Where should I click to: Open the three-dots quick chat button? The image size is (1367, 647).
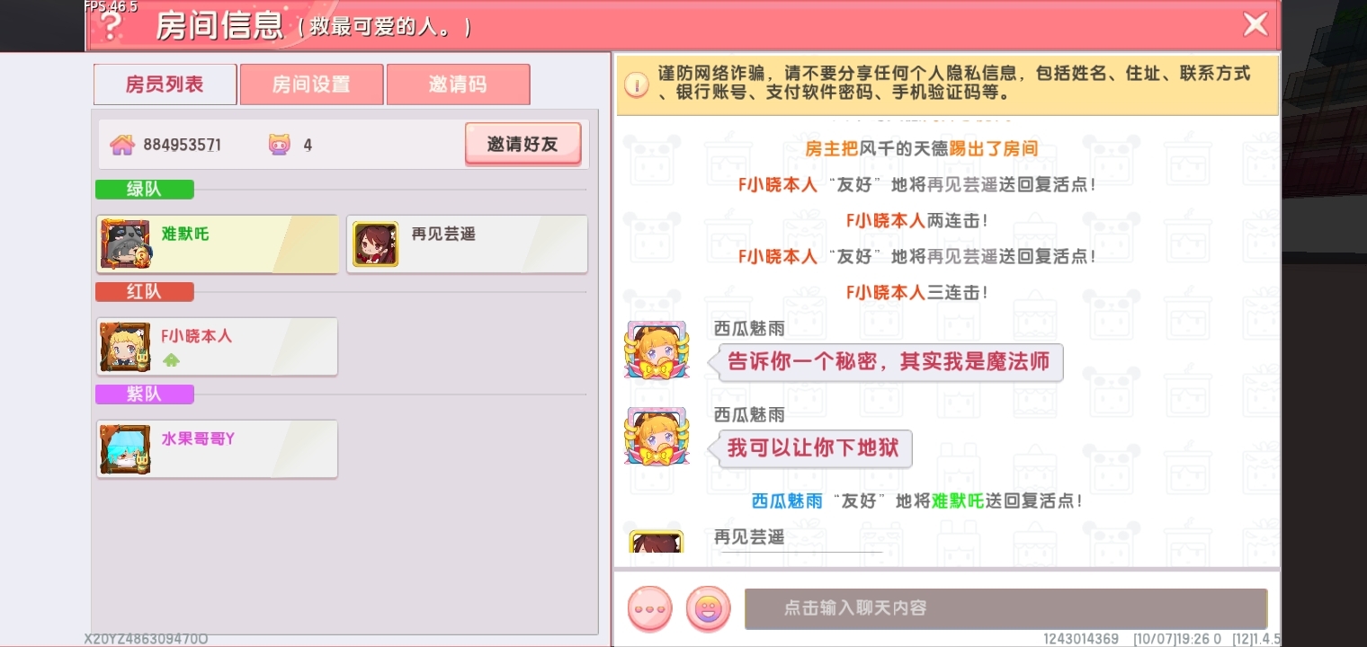[649, 608]
